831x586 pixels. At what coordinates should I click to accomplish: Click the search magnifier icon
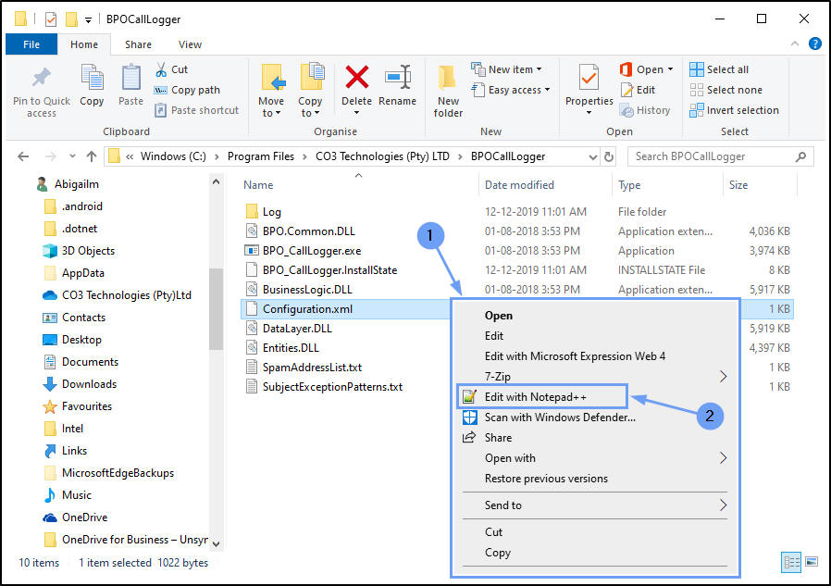[800, 156]
